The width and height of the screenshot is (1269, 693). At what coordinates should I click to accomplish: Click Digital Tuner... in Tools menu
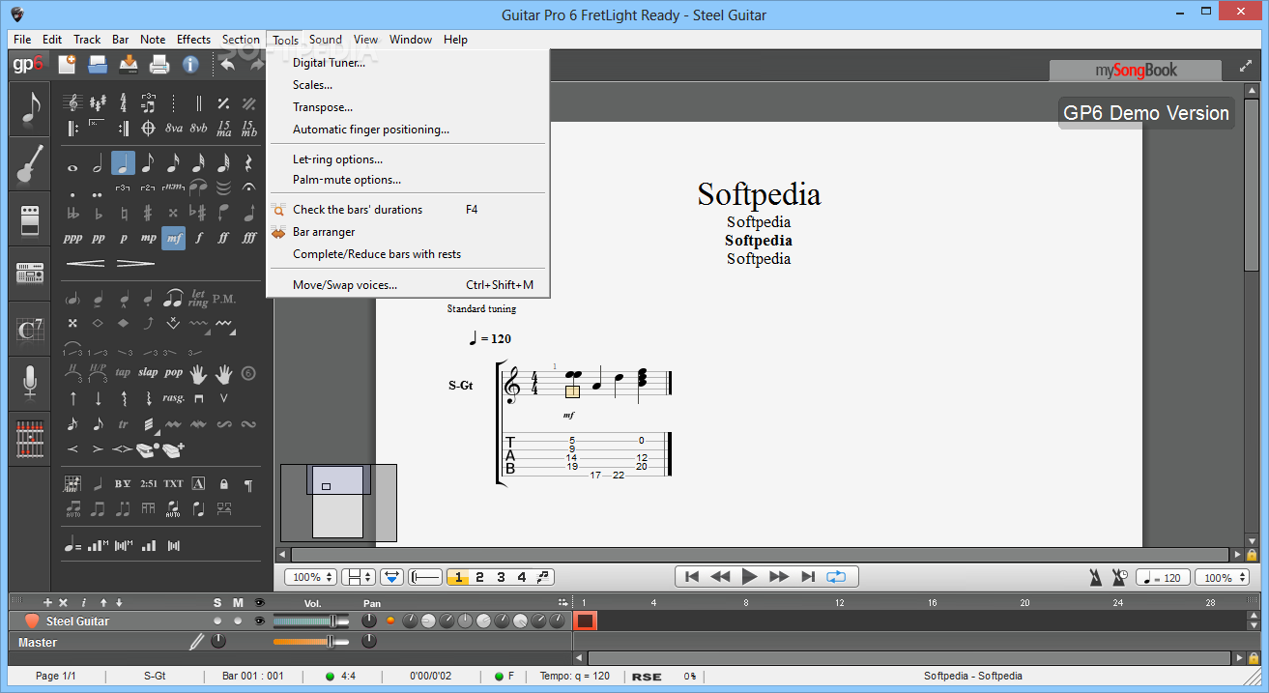click(x=329, y=63)
